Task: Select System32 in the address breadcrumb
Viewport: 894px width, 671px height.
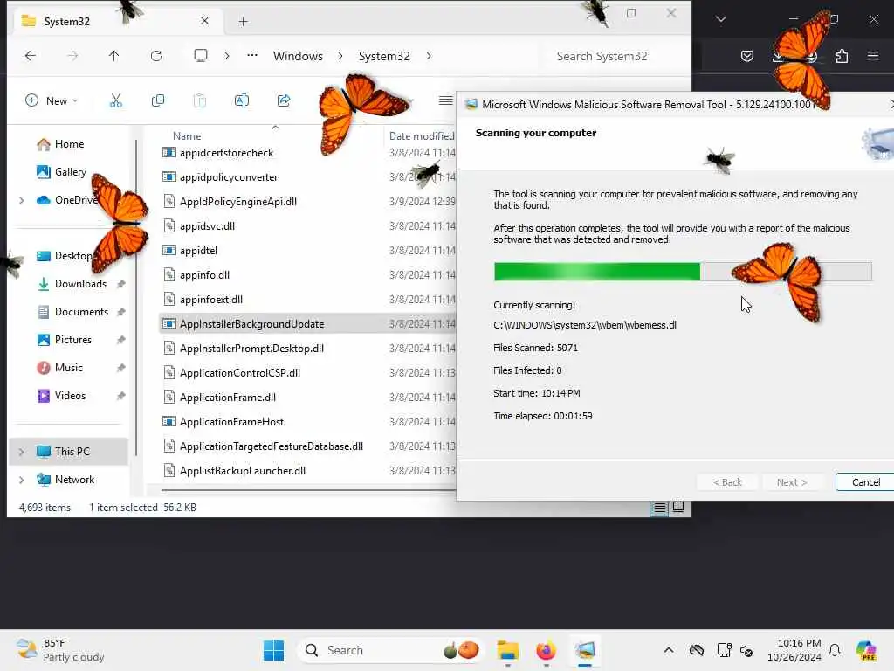Action: (x=384, y=56)
